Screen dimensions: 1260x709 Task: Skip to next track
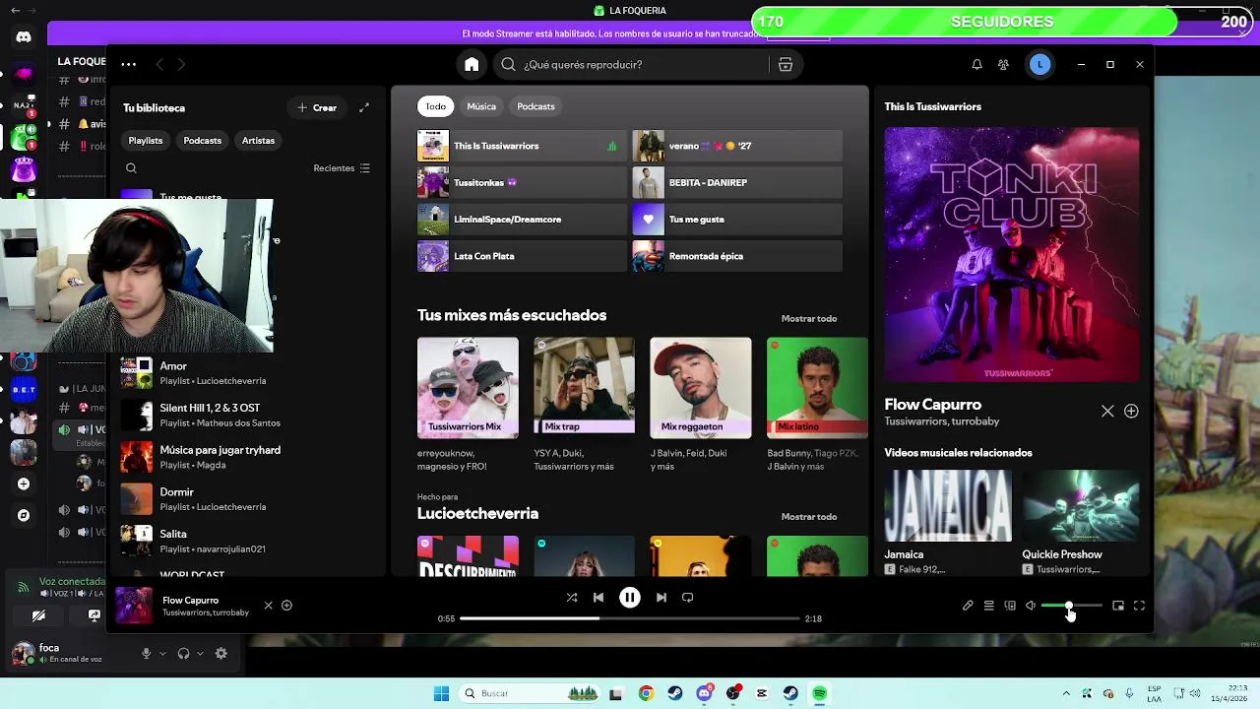661,597
